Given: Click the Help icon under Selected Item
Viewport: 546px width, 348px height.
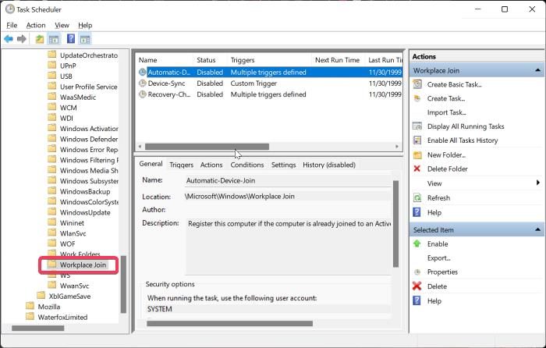Looking at the screenshot, I should 417,300.
